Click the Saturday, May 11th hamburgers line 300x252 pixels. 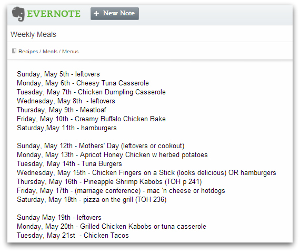[67, 128]
